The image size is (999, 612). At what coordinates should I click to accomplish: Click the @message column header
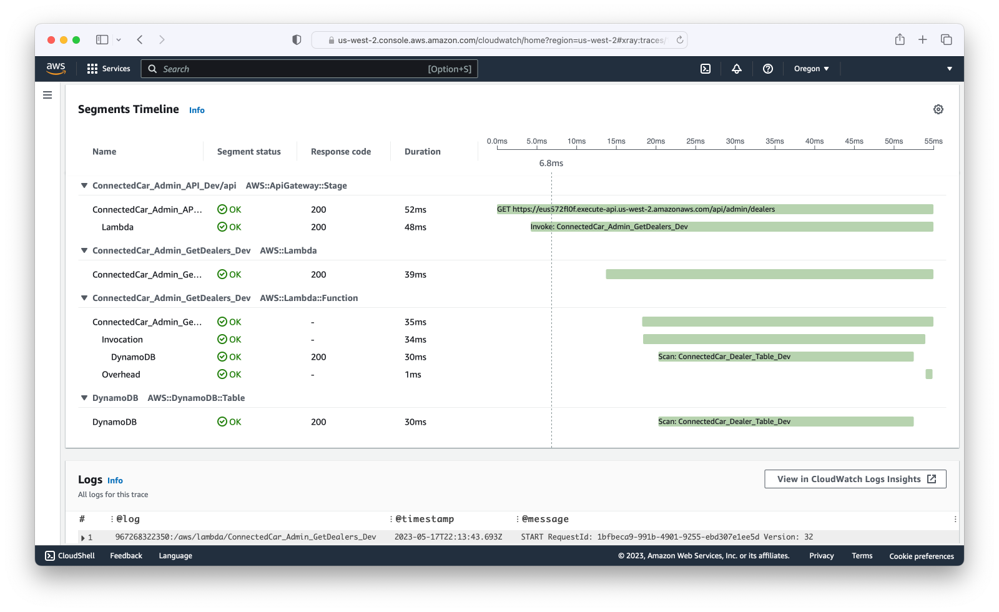click(545, 519)
